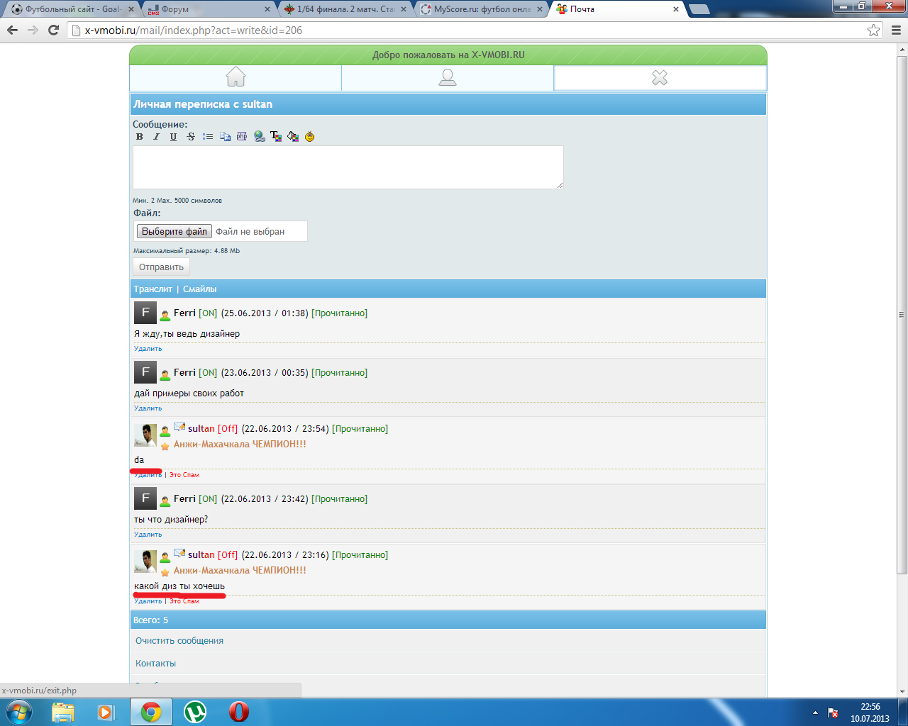Click the text "ты что дизайнер?"

[x=171, y=520]
